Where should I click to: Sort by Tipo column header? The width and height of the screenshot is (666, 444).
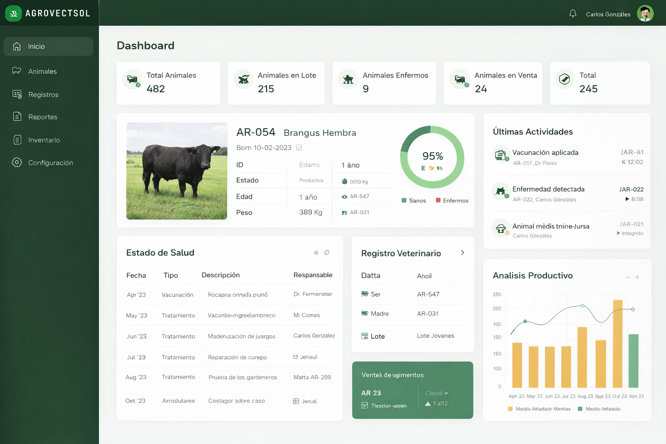point(171,275)
